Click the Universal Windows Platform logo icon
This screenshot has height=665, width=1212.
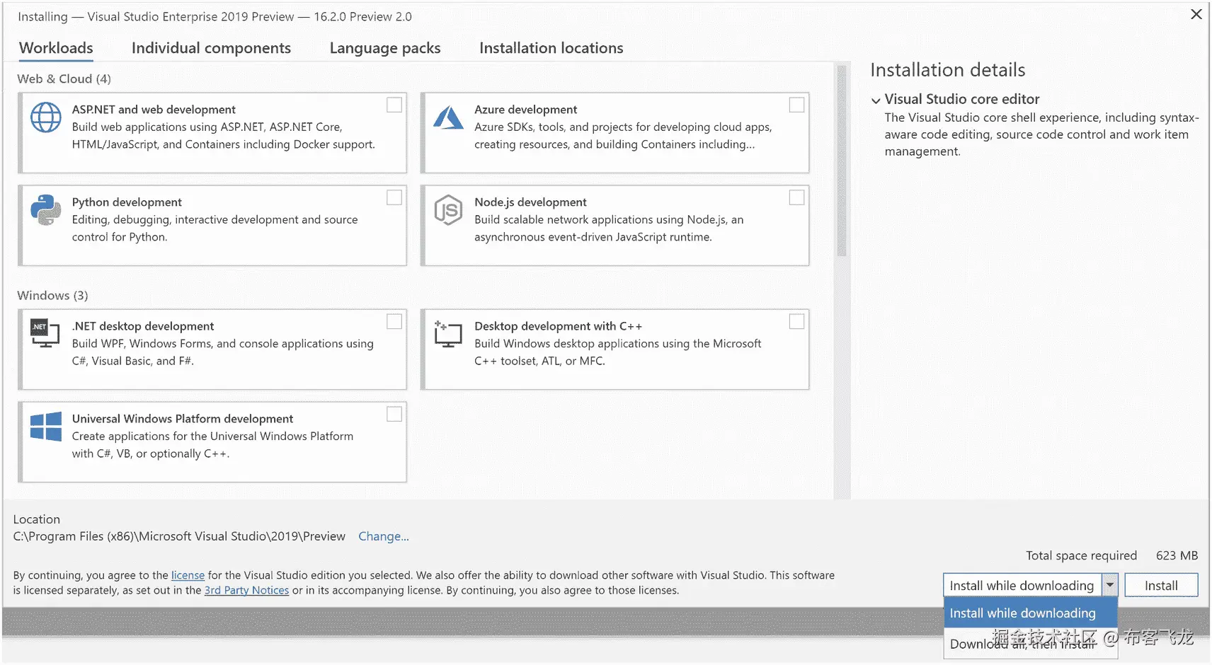(x=46, y=427)
